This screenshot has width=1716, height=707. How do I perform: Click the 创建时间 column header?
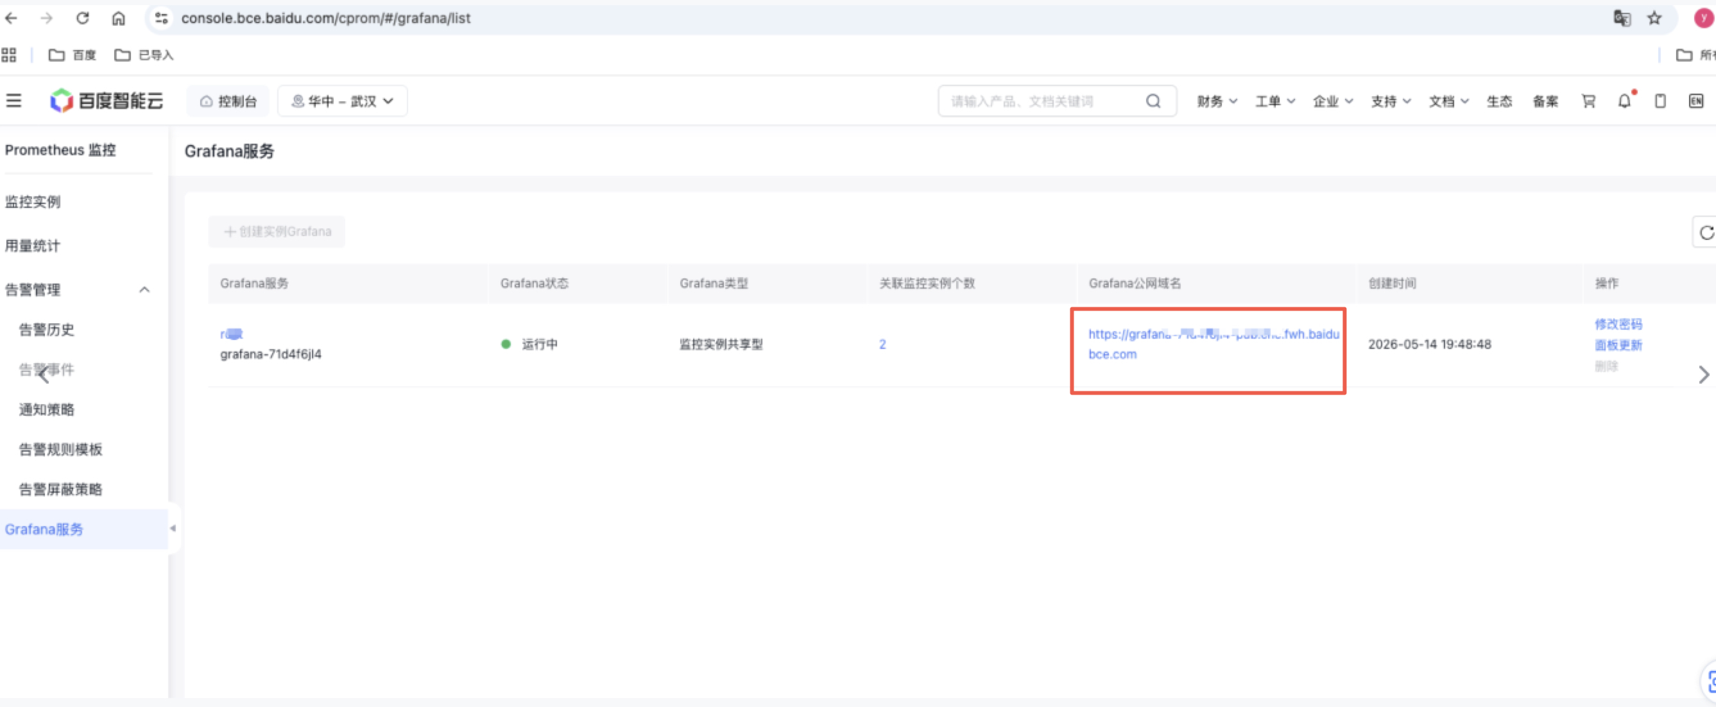click(x=1393, y=284)
